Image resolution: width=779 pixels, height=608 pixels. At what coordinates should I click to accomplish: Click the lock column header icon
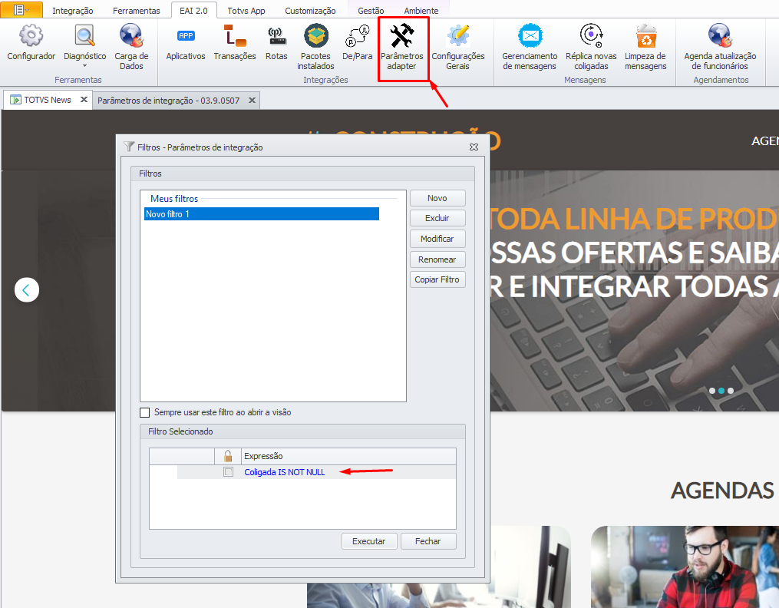tap(228, 455)
